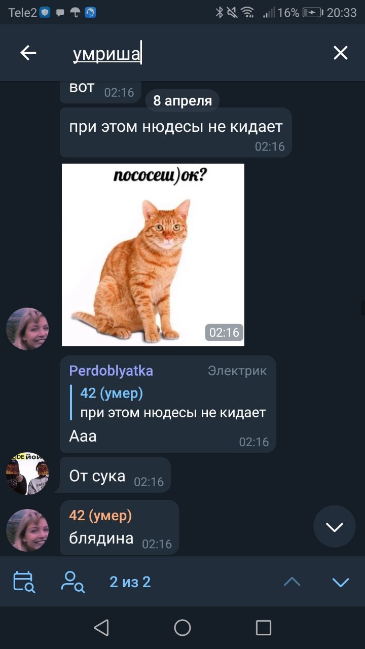This screenshot has width=365, height=649.
Task: Tap the '8 апреля' date badge
Action: pos(182,101)
